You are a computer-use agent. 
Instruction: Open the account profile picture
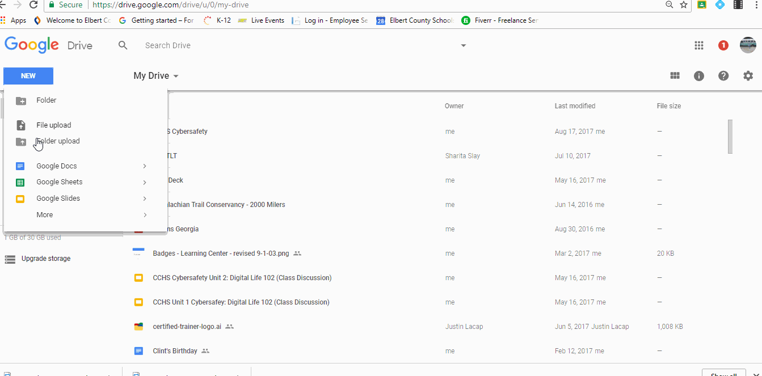[748, 45]
